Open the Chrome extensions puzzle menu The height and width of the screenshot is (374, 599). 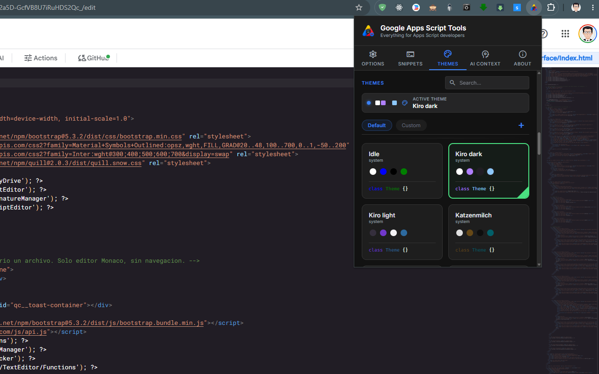coord(551,7)
